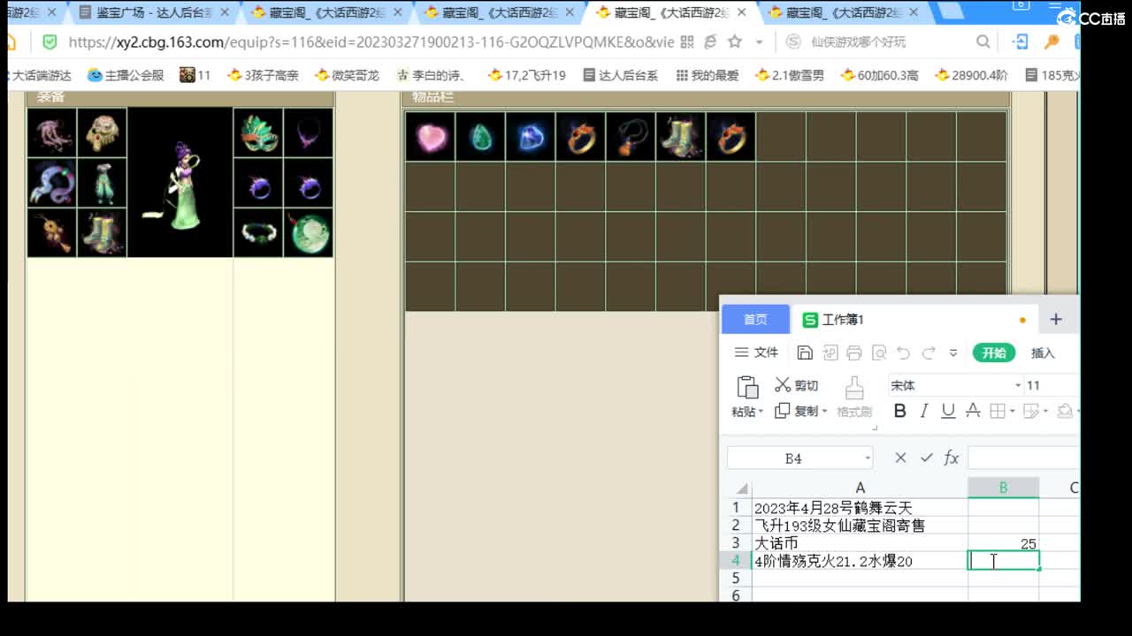Open the 我的最爱 bookmark
The image size is (1132, 636).
pos(707,75)
